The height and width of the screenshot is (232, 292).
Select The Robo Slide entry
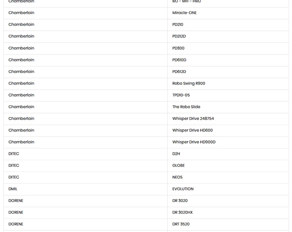[228, 107]
